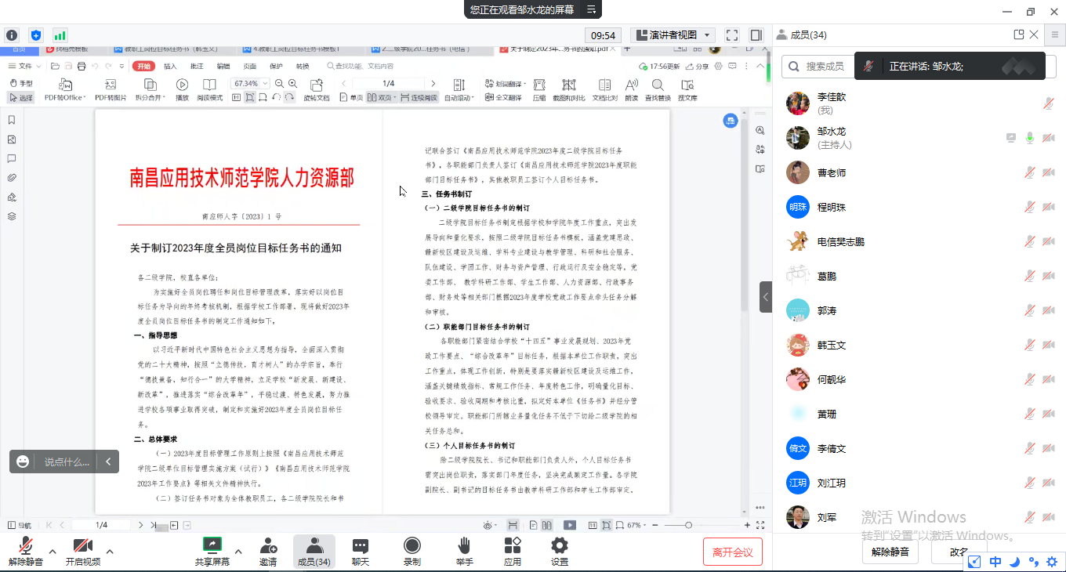1066x572 pixels.
Task: Toggle the members (成员) panel in toolbar
Action: [314, 552]
